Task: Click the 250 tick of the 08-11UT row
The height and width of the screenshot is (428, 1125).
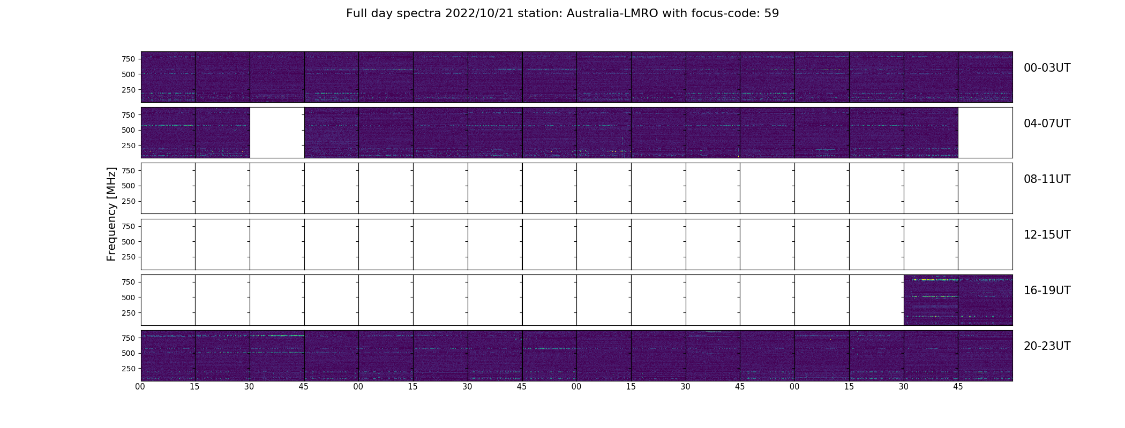Action: click(x=129, y=201)
